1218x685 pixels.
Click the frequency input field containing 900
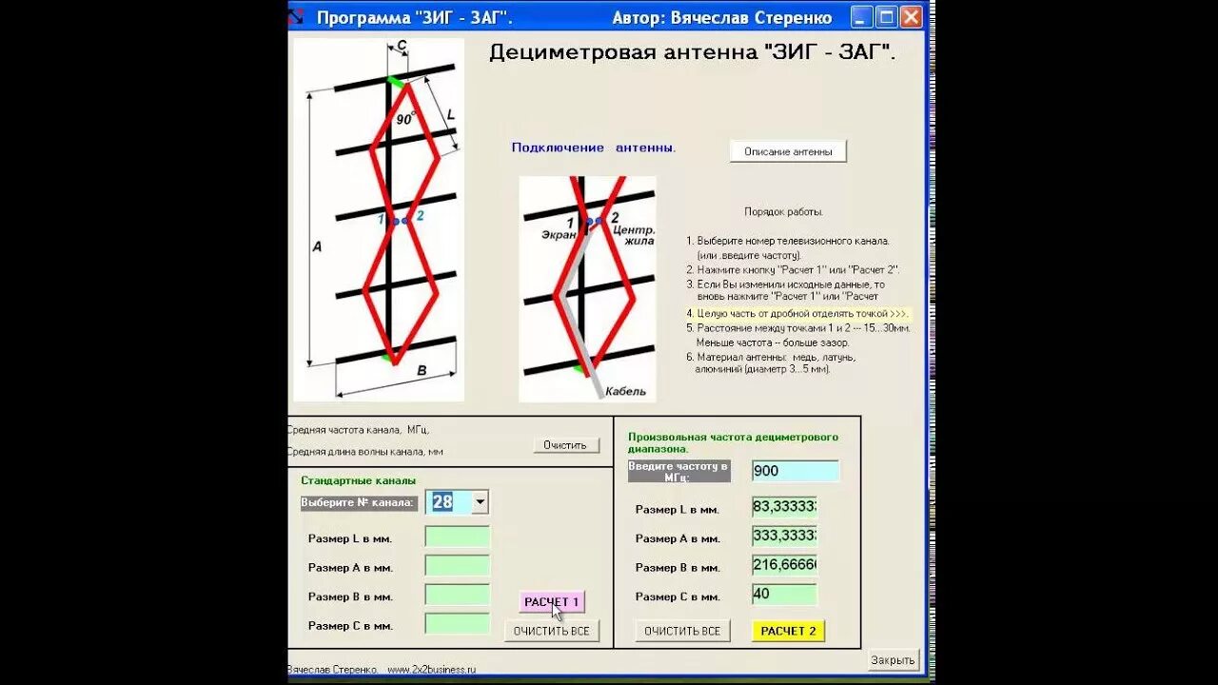[796, 470]
